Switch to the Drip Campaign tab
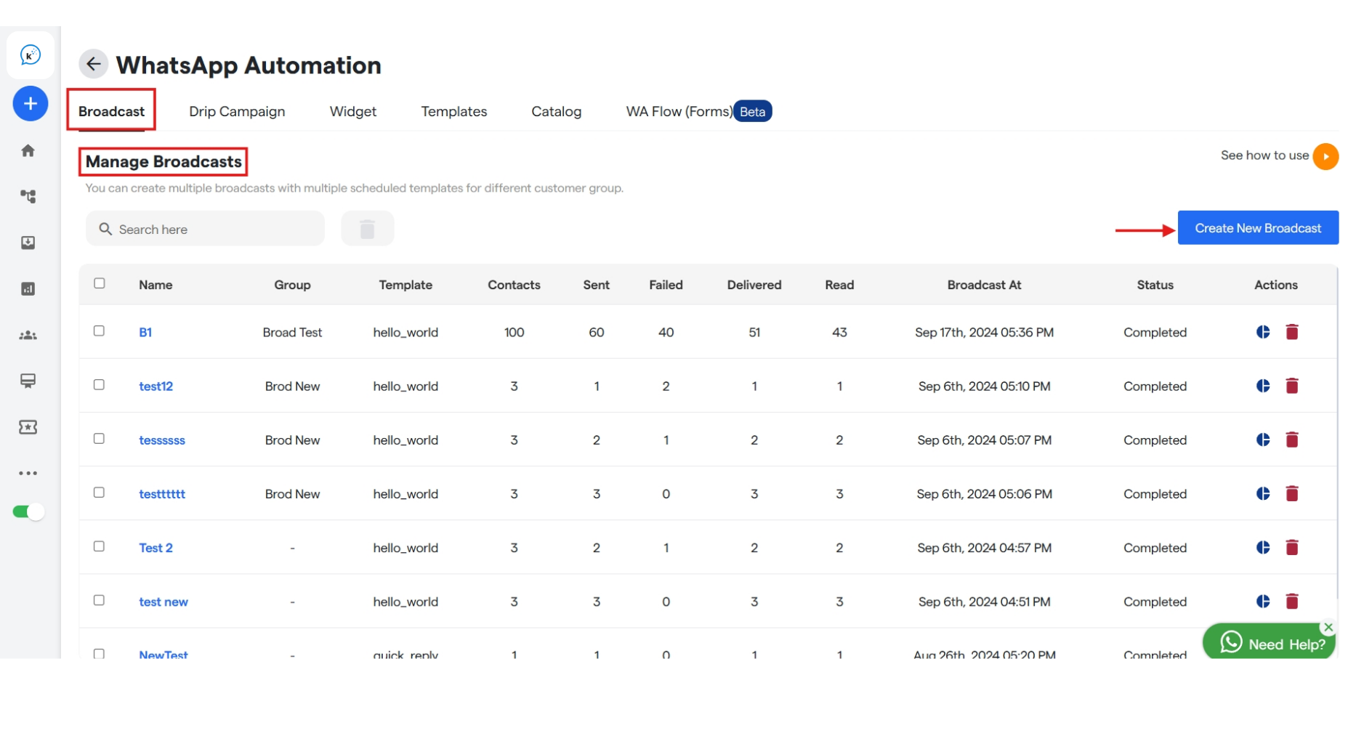The image size is (1356, 741). tap(237, 111)
